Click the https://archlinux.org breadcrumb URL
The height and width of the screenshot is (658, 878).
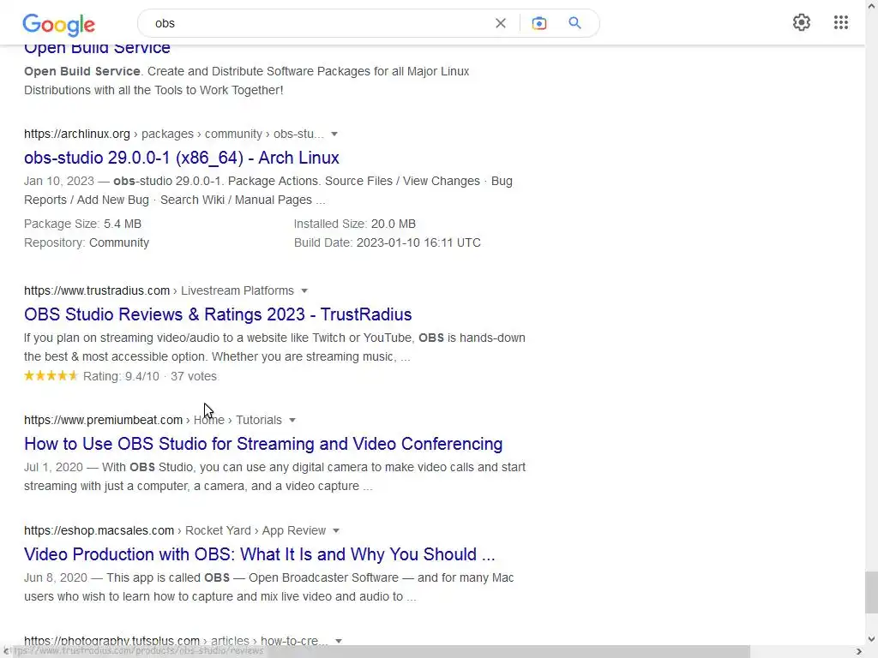[x=76, y=135]
